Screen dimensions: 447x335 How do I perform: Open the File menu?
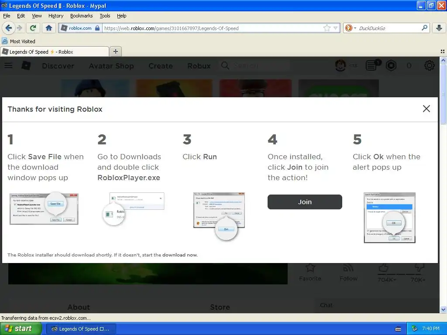click(7, 16)
